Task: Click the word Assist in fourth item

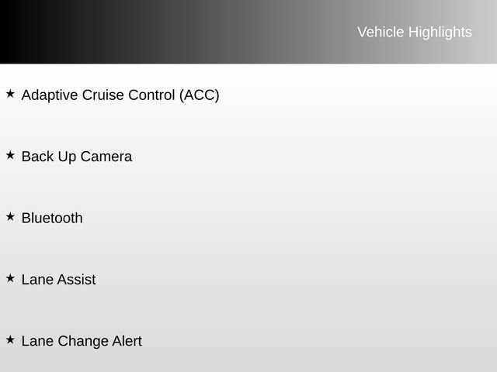Action: click(76, 280)
